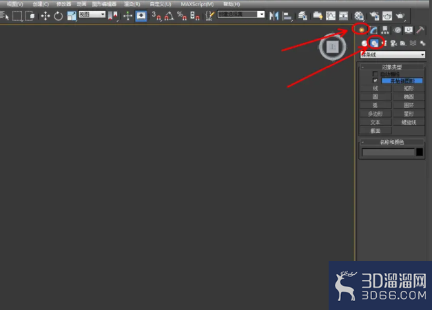432x310 pixels.
Task: Switch to the Motion command panel tab
Action: [x=398, y=30]
